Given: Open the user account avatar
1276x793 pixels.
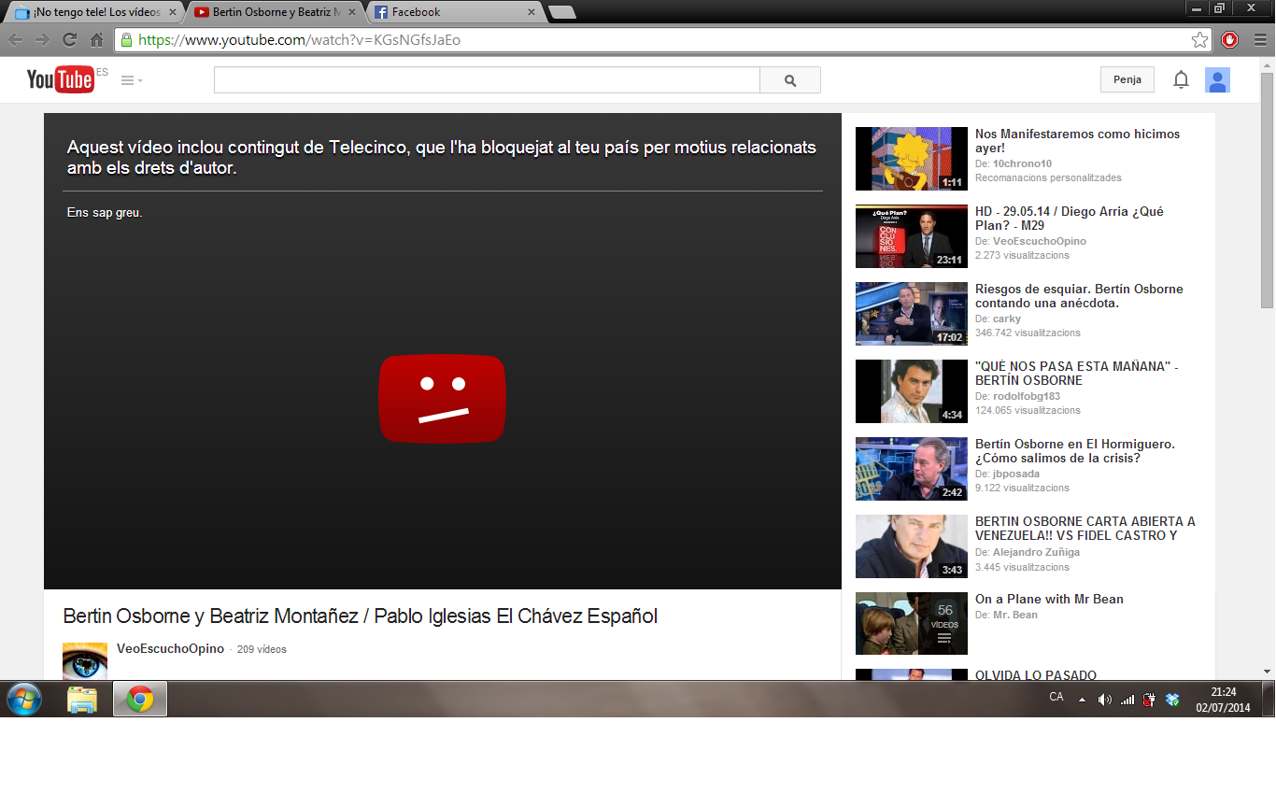Looking at the screenshot, I should [1216, 80].
